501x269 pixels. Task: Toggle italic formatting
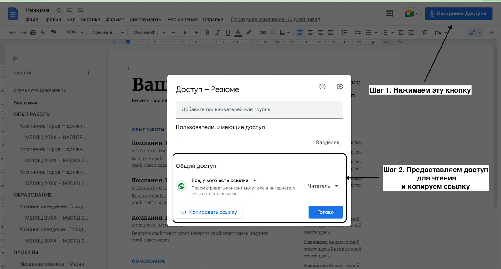click(x=218, y=33)
